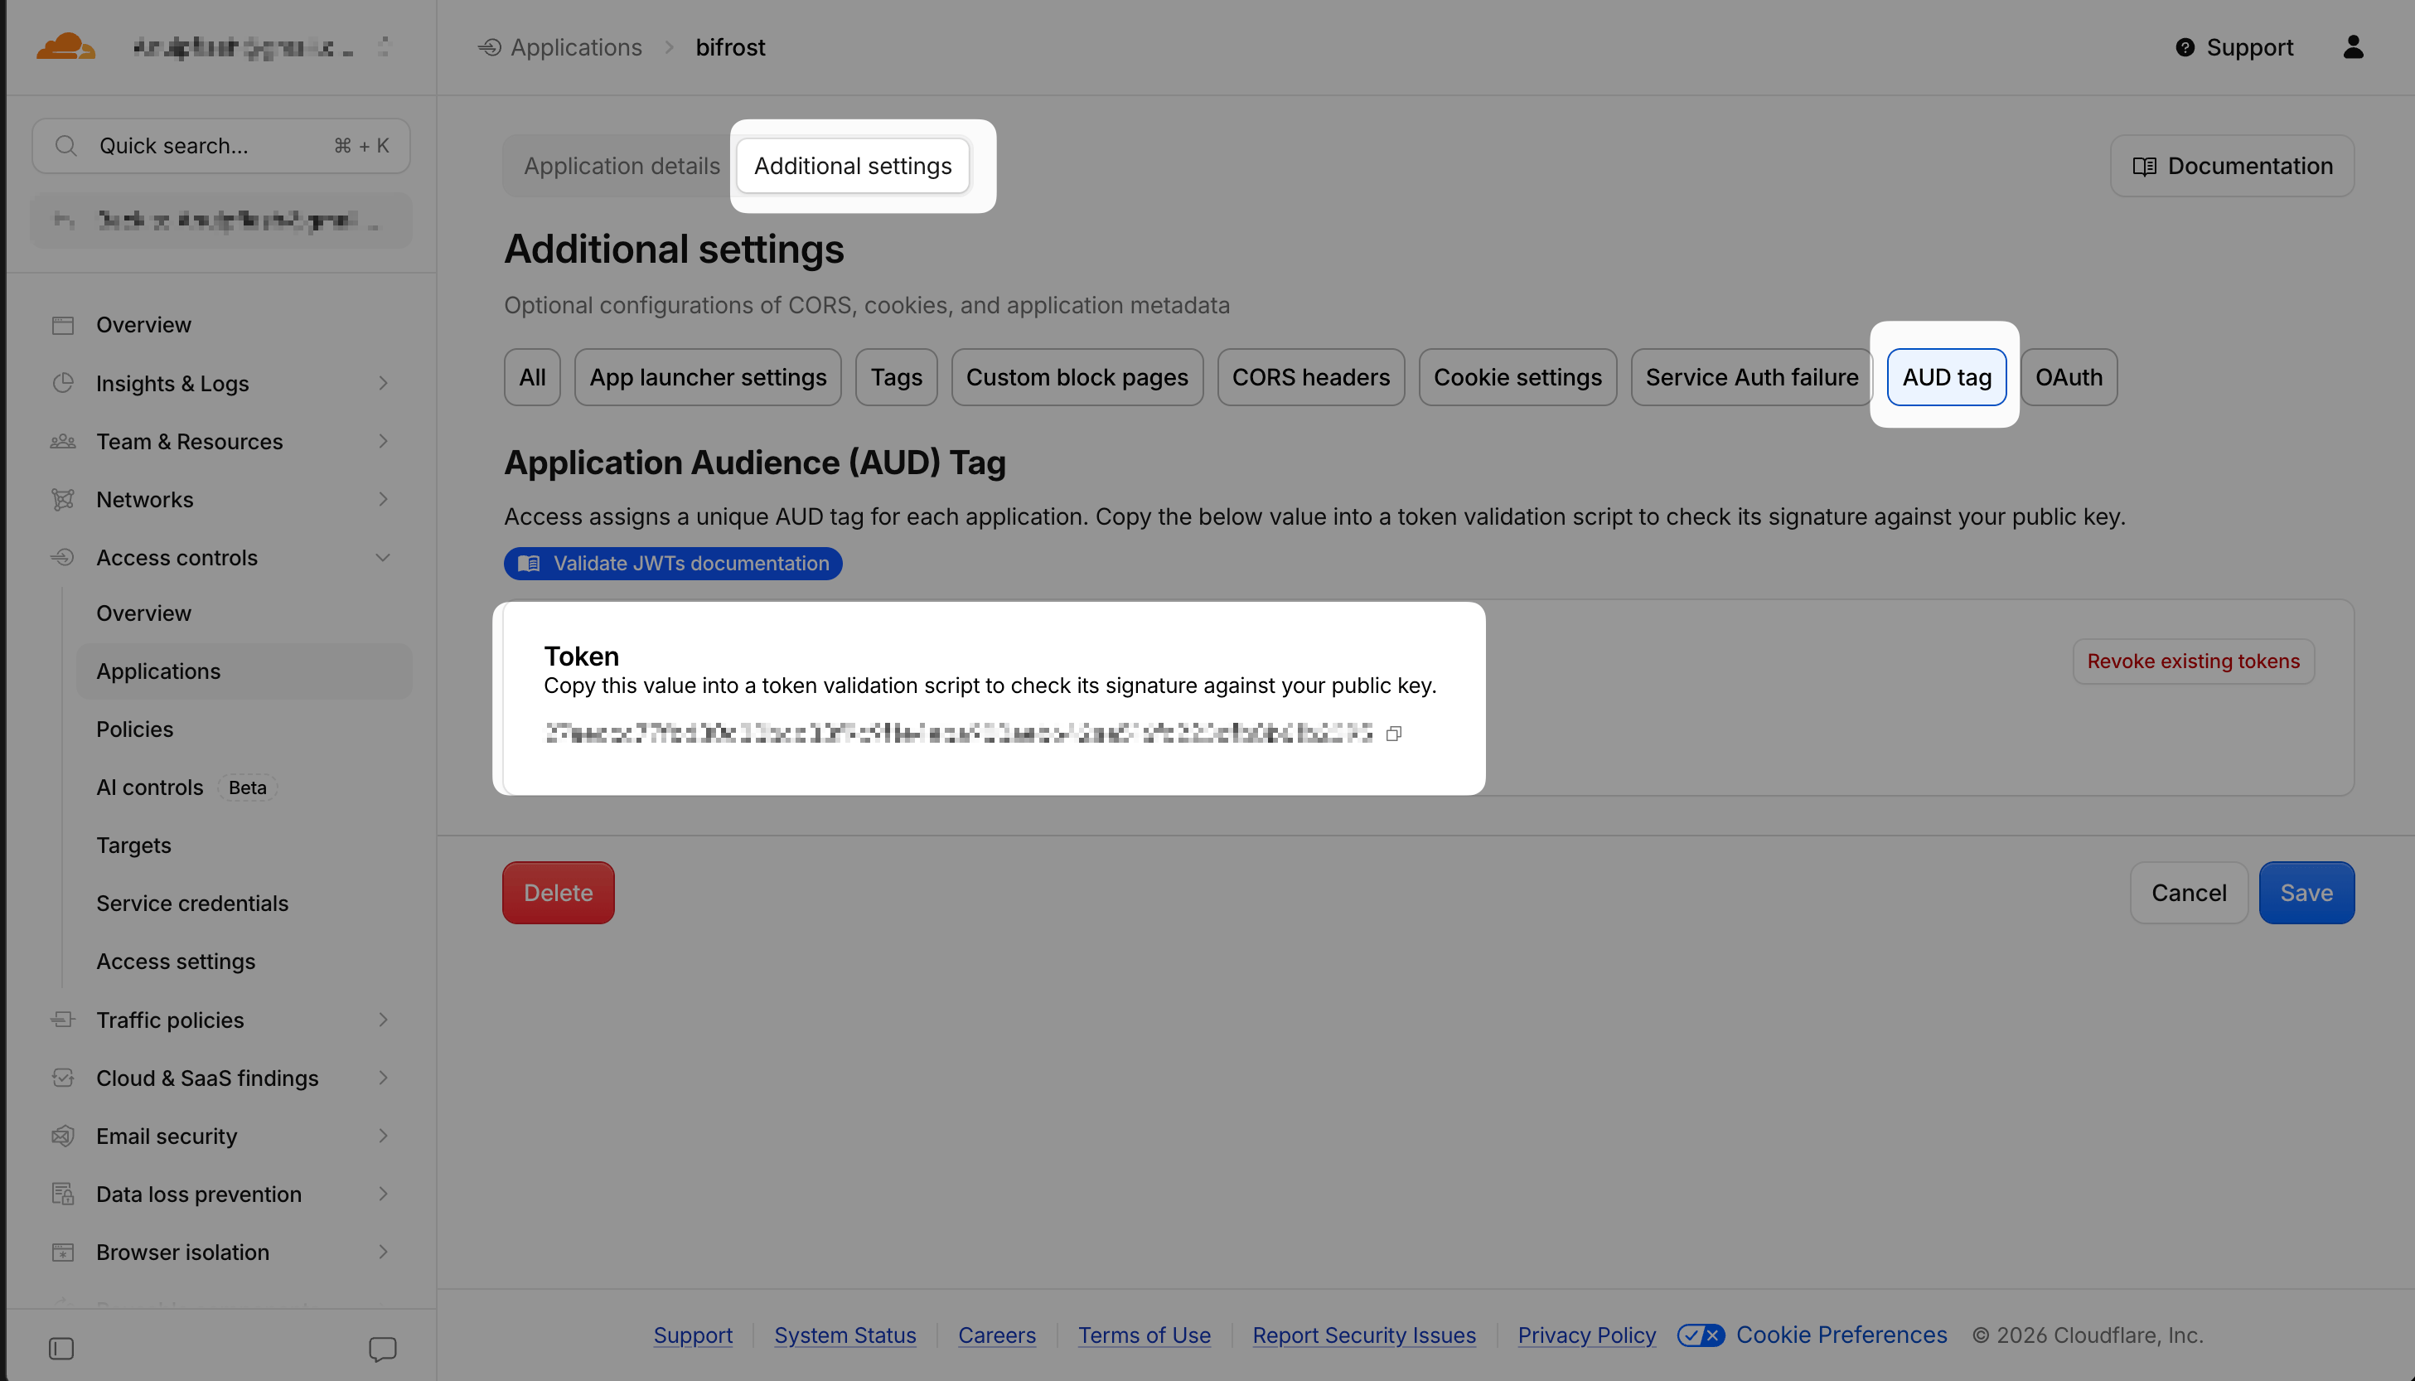The height and width of the screenshot is (1381, 2415).
Task: Click the Cancel button
Action: click(x=2189, y=893)
